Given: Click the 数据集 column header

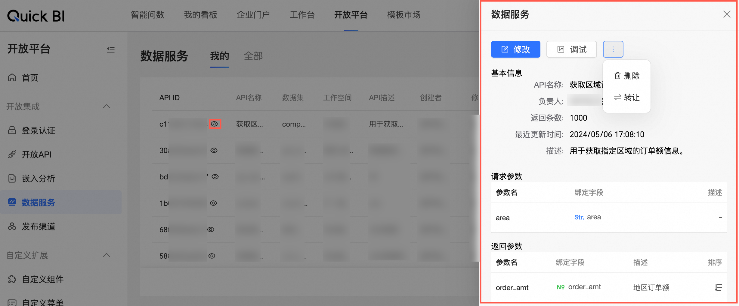Looking at the screenshot, I should 293,97.
